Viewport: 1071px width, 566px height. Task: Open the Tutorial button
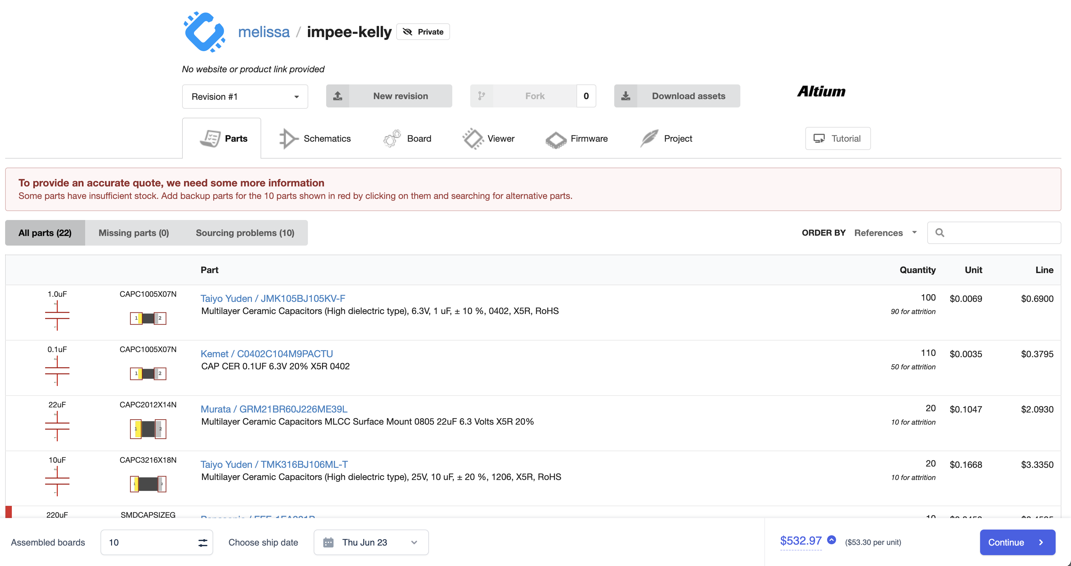point(838,138)
